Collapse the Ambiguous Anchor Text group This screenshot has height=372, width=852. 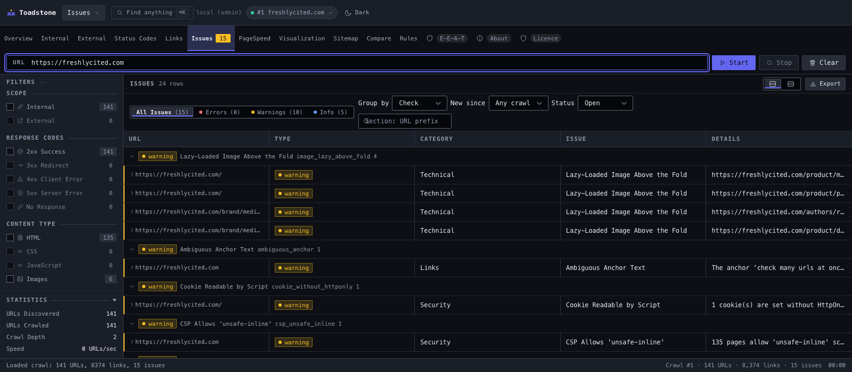(x=132, y=249)
